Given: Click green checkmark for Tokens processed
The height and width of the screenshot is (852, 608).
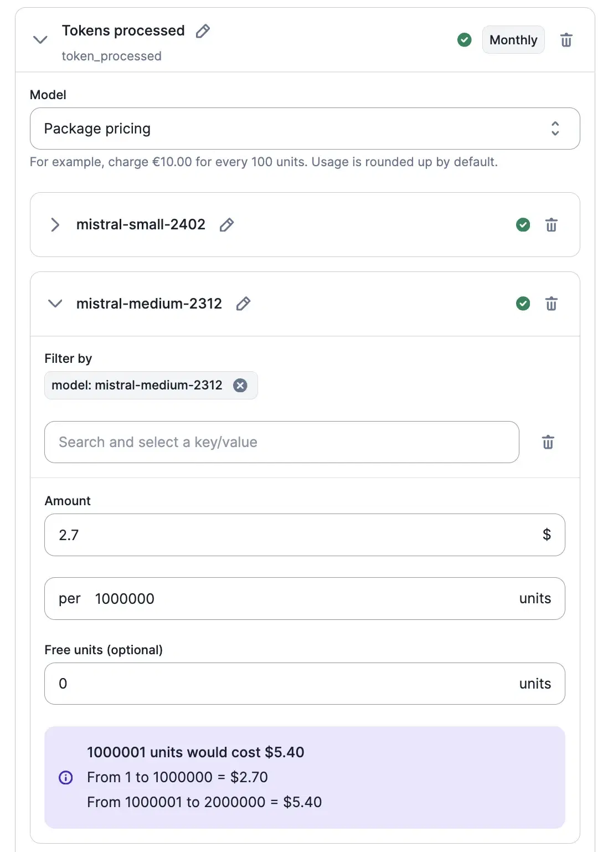Looking at the screenshot, I should pyautogui.click(x=464, y=40).
